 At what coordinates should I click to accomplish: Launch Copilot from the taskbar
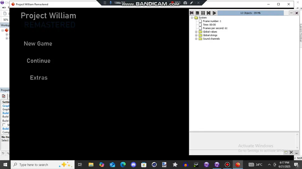tap(102, 165)
